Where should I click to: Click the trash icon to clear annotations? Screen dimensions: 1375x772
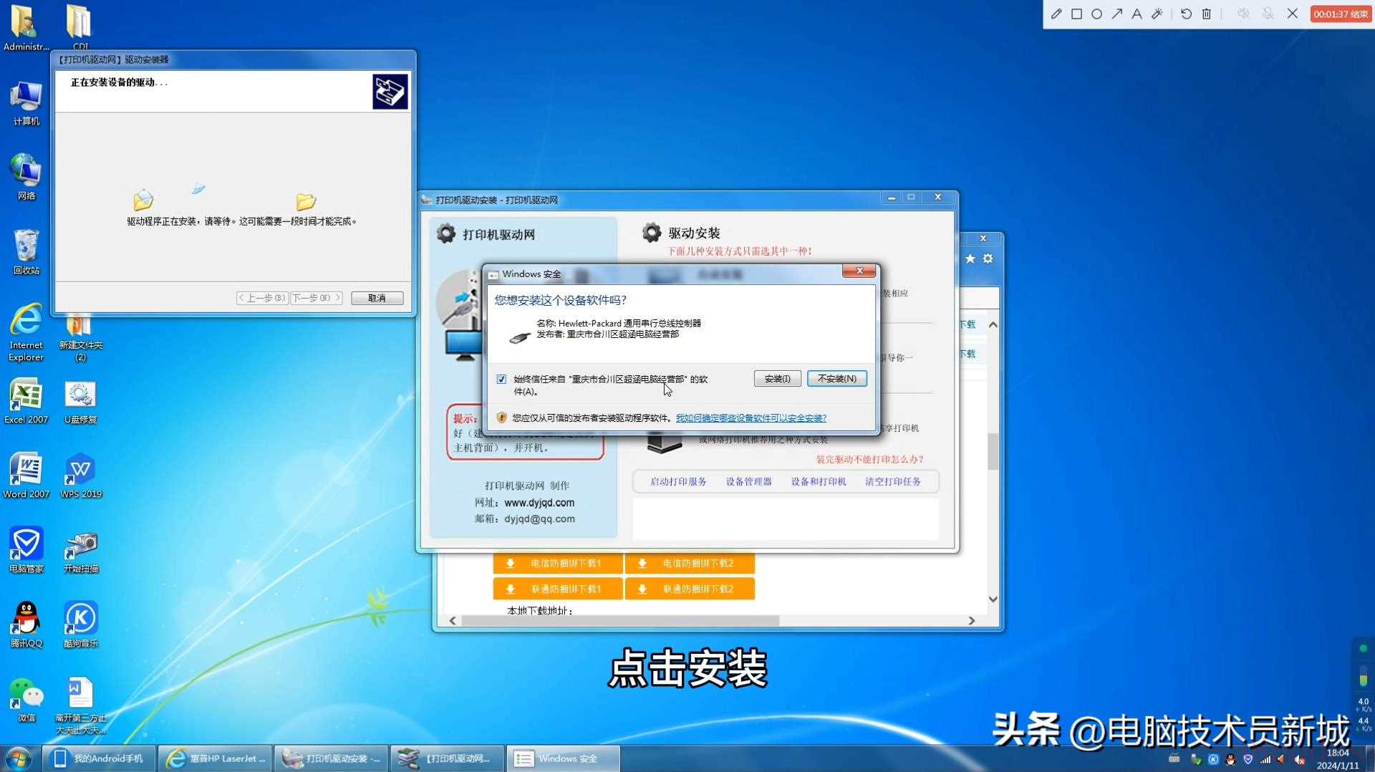pyautogui.click(x=1207, y=14)
